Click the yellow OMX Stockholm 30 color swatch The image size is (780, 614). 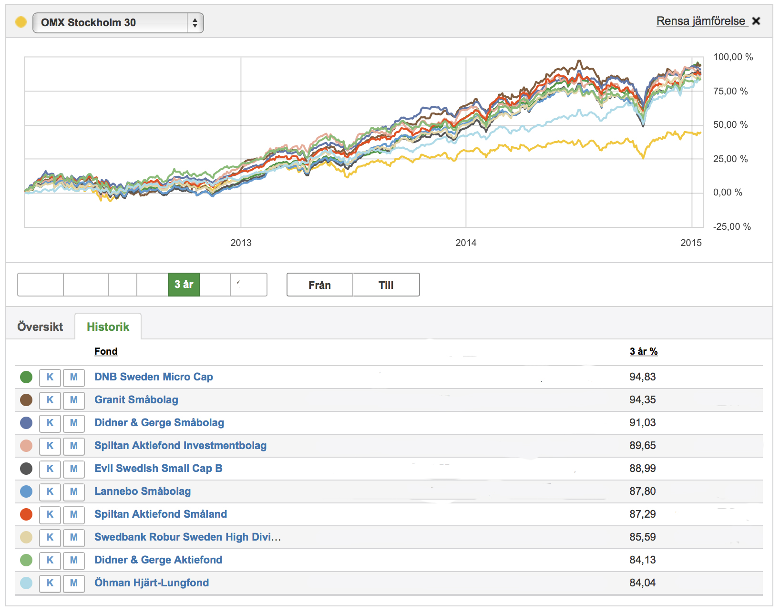(x=21, y=22)
